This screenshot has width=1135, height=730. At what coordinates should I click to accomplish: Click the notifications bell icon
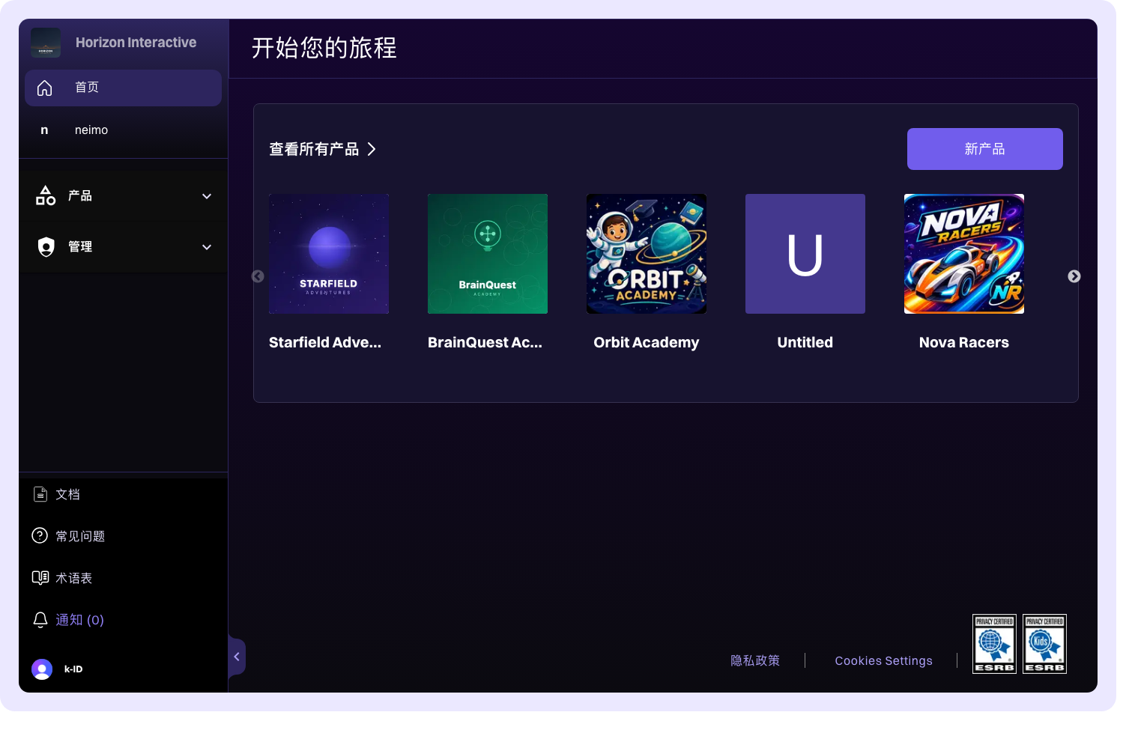(x=40, y=620)
